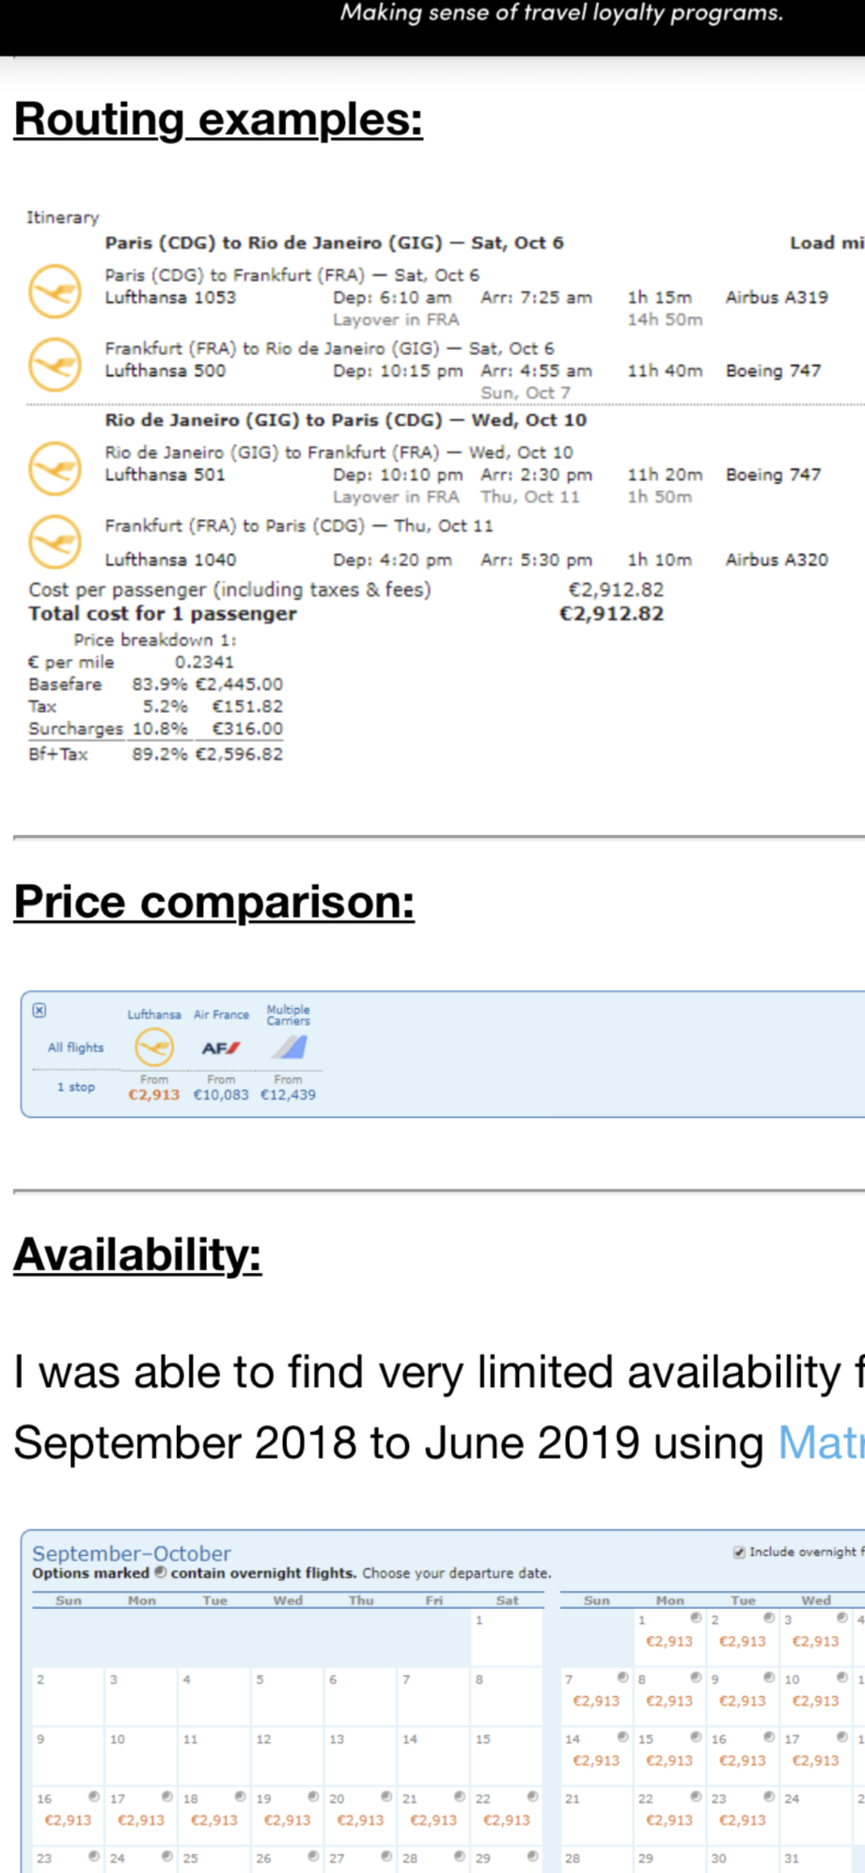This screenshot has height=1873, width=865.
Task: Close the price comparison box with its X icon
Action: coord(39,1011)
